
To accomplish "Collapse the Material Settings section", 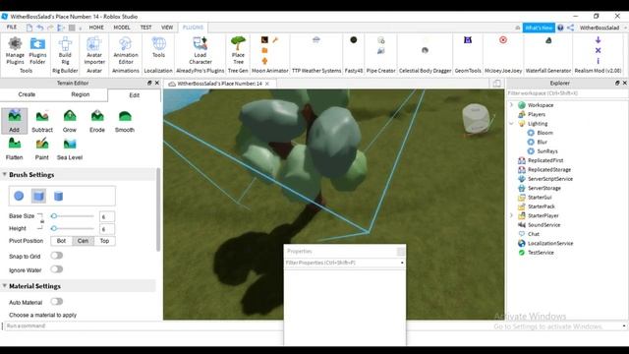I will (x=5, y=286).
